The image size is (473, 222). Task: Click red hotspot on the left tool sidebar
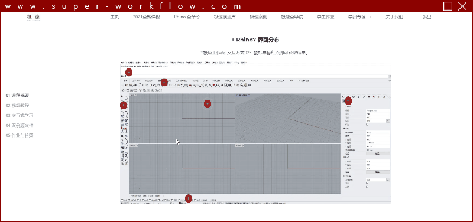tap(124, 105)
